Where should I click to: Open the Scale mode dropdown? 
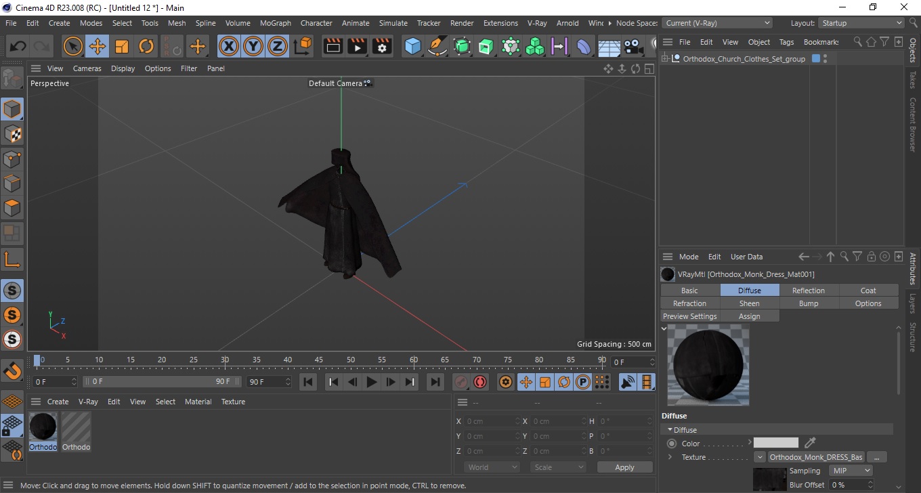pos(558,467)
